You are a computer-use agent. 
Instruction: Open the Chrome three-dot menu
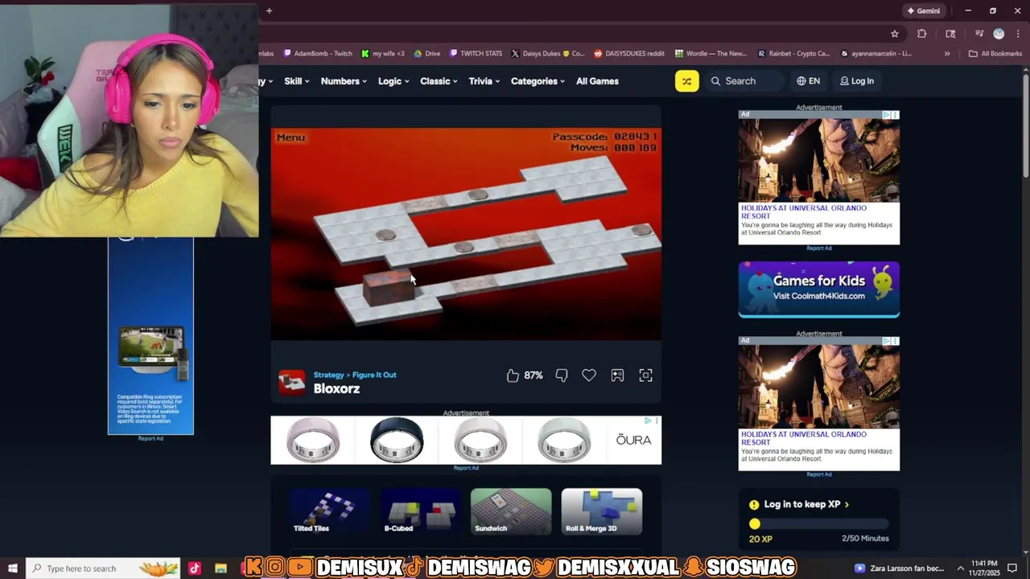pos(1018,34)
